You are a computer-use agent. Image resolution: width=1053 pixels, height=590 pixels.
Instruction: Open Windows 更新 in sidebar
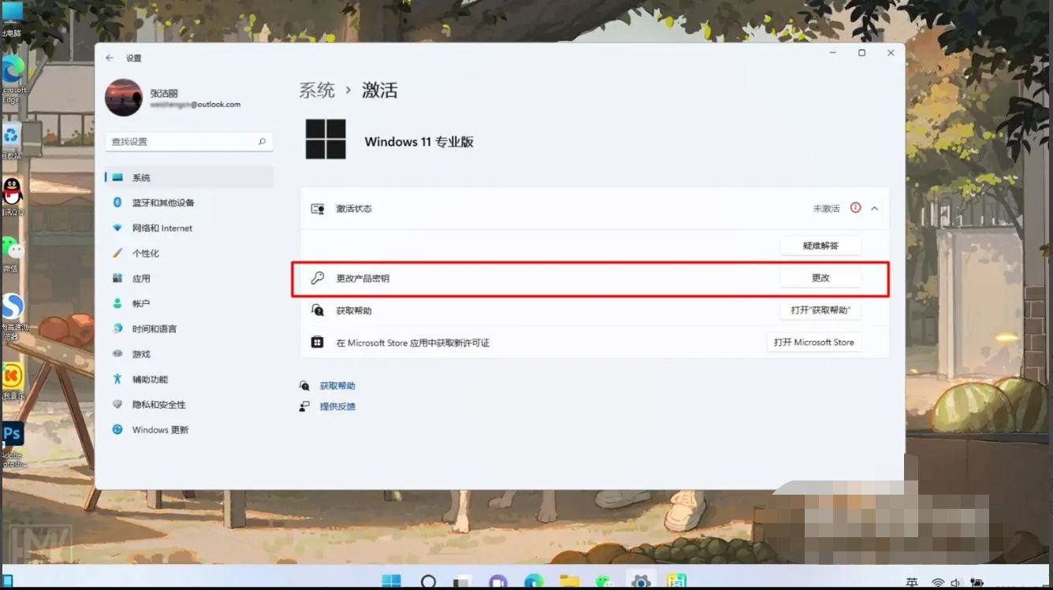(160, 429)
